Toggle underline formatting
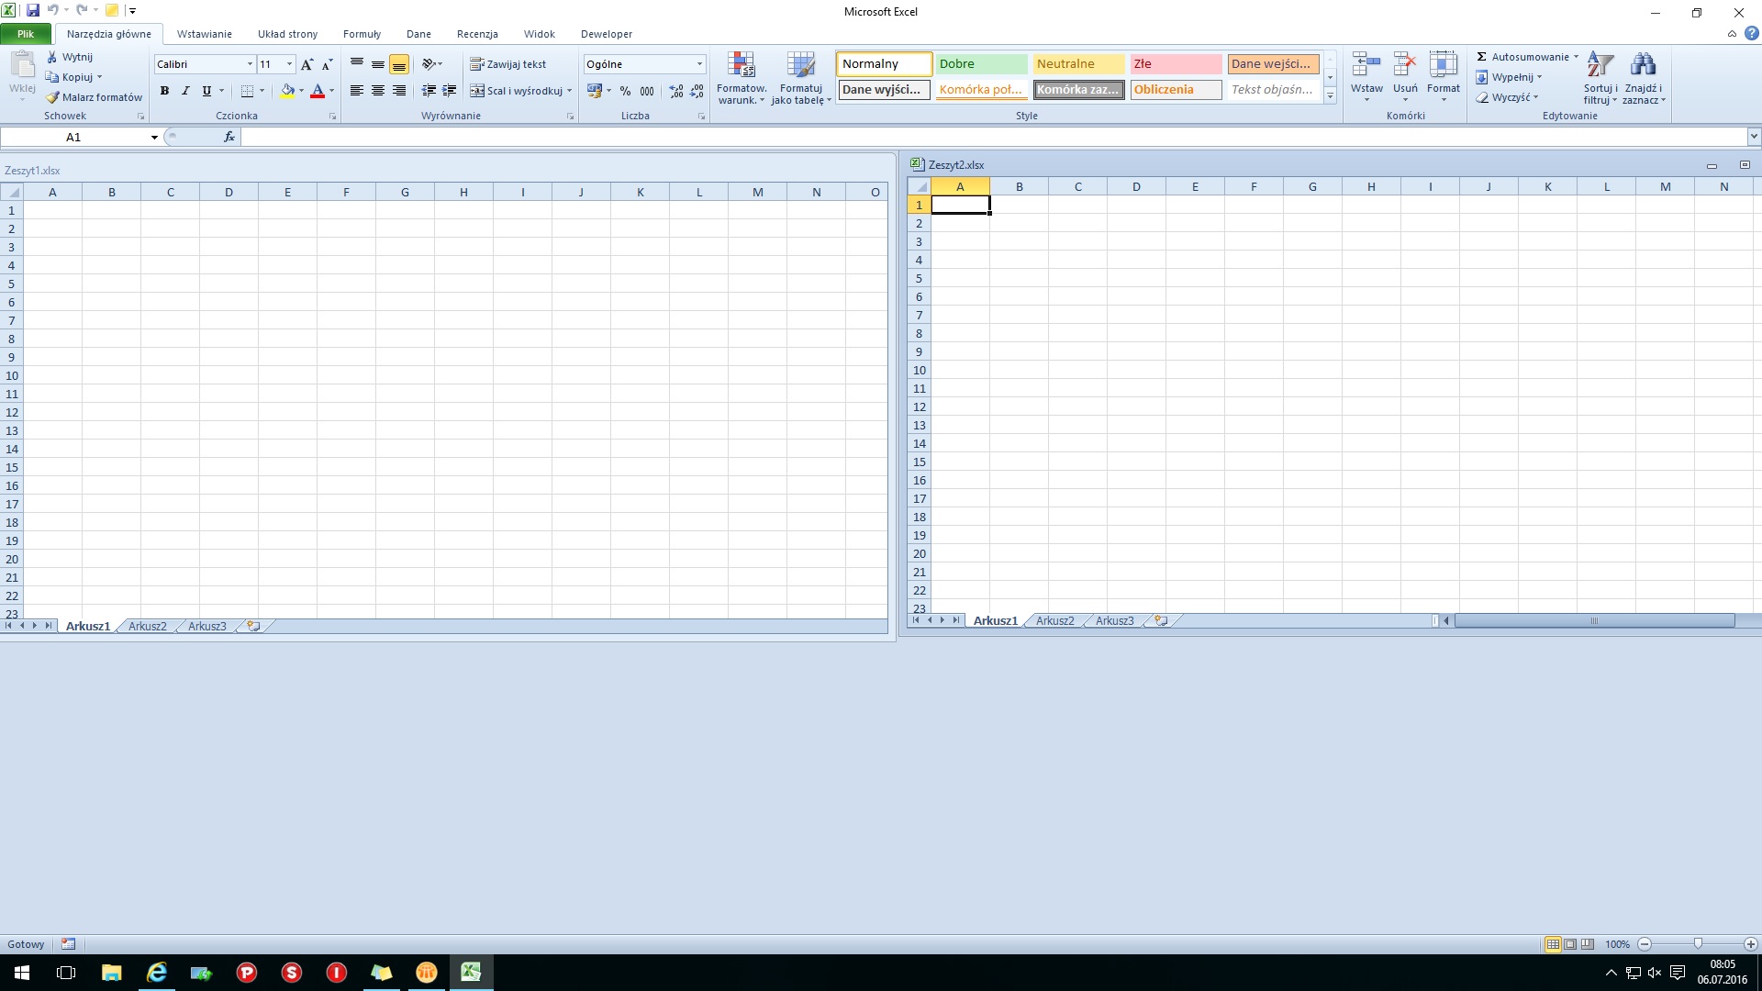 tap(206, 91)
